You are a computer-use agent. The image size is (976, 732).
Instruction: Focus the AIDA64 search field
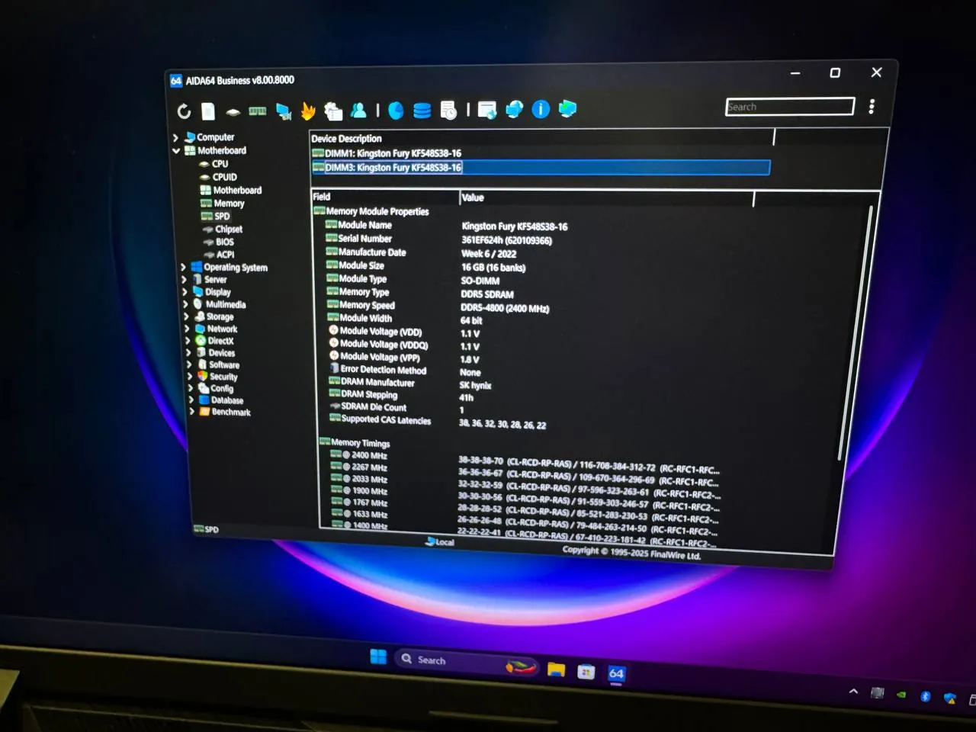click(790, 107)
